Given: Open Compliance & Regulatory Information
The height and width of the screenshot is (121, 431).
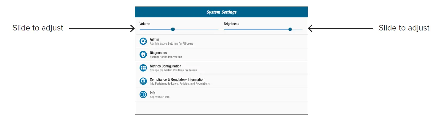Looking at the screenshot, I should click(177, 79).
